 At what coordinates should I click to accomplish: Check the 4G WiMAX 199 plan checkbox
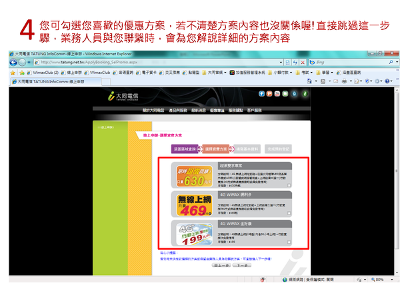289,242
